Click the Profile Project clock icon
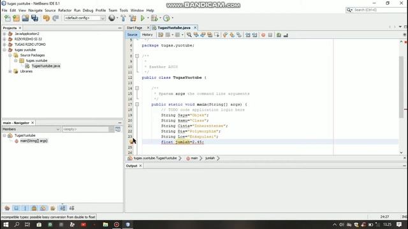The height and width of the screenshot is (229, 408). point(166,18)
